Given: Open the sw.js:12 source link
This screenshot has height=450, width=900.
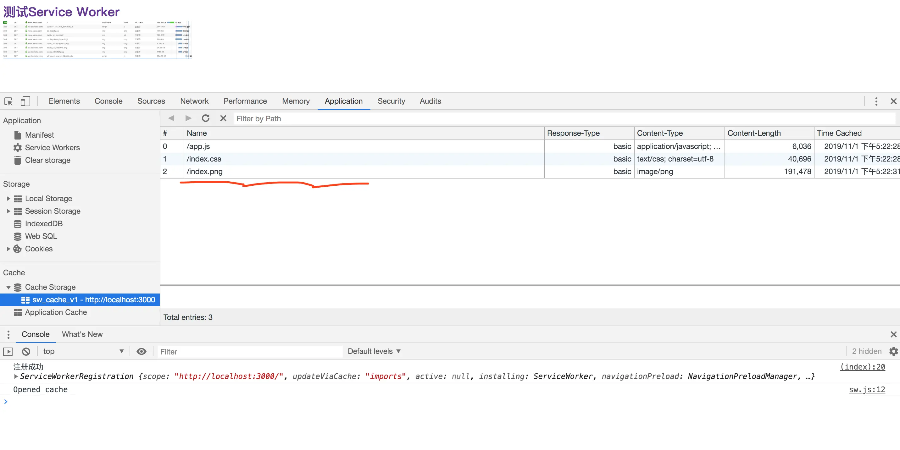Looking at the screenshot, I should 867,390.
